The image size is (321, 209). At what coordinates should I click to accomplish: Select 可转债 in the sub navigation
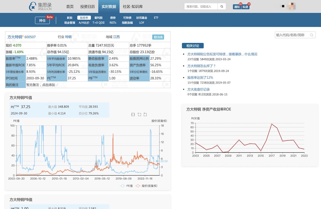[x=127, y=18]
